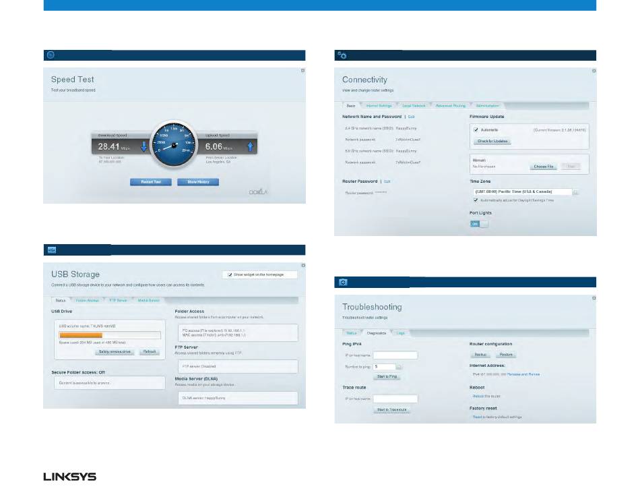640x495 pixels.
Task: Close the Speed Test panel
Action: click(x=303, y=70)
